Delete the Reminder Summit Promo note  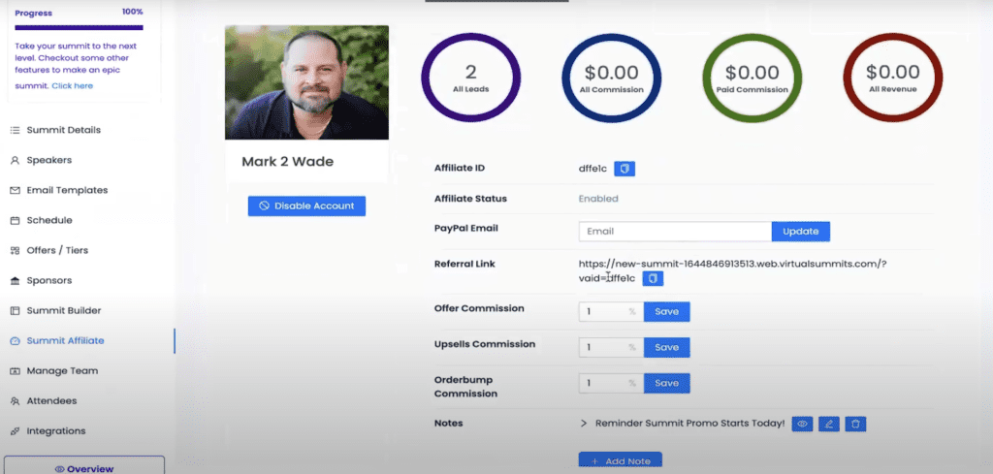pyautogui.click(x=855, y=424)
